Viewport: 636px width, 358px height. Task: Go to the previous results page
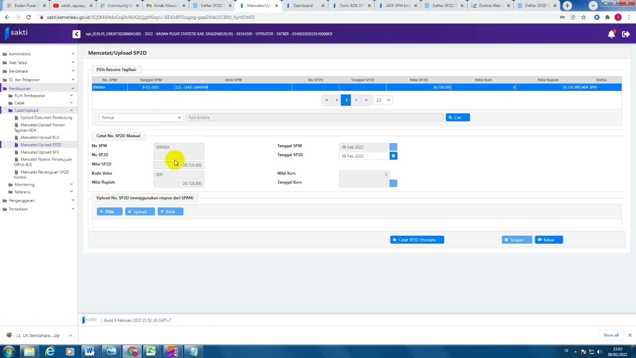point(336,100)
